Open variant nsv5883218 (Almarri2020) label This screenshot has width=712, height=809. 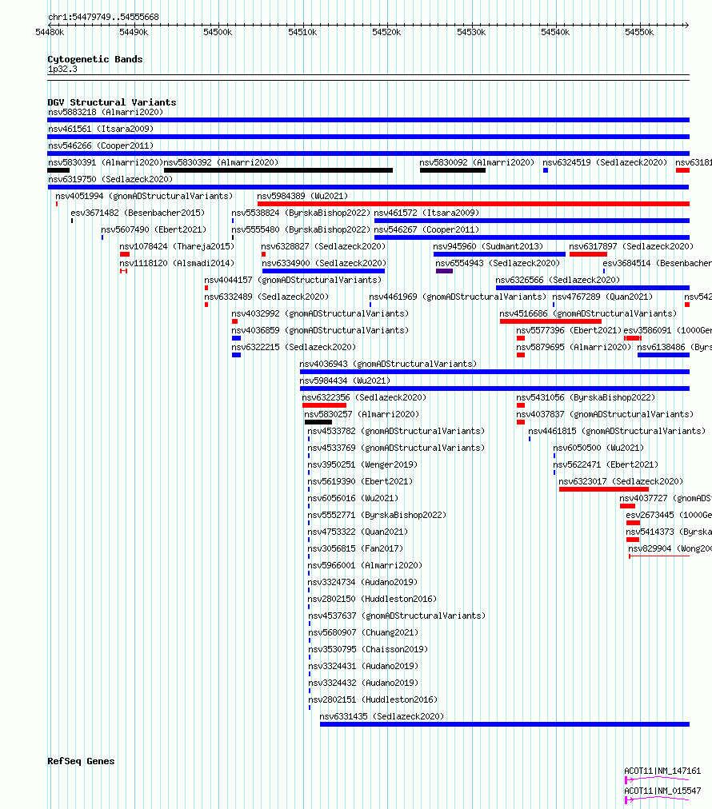click(106, 112)
